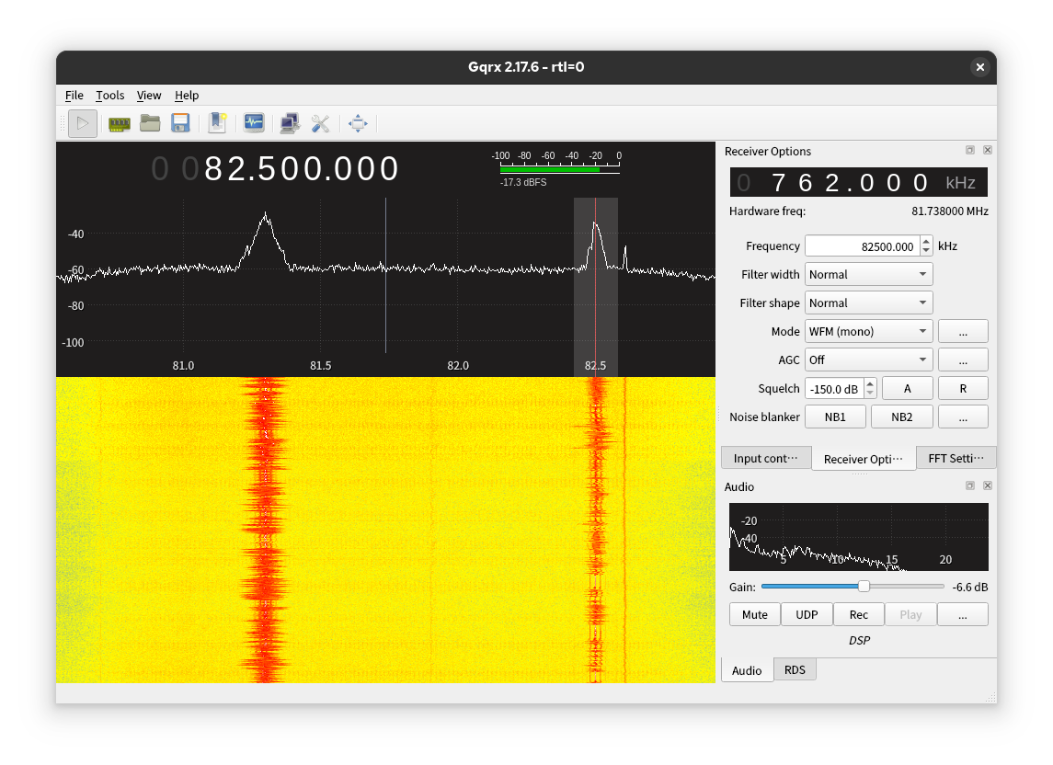1053x765 pixels.
Task: Click the Squelch value field
Action: (835, 389)
